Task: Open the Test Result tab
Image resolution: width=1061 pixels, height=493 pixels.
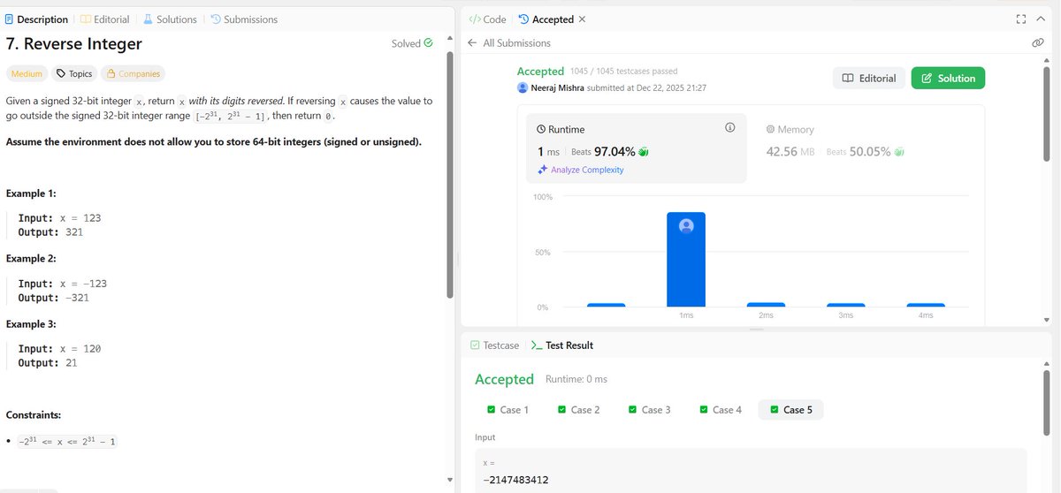Action: (x=561, y=345)
